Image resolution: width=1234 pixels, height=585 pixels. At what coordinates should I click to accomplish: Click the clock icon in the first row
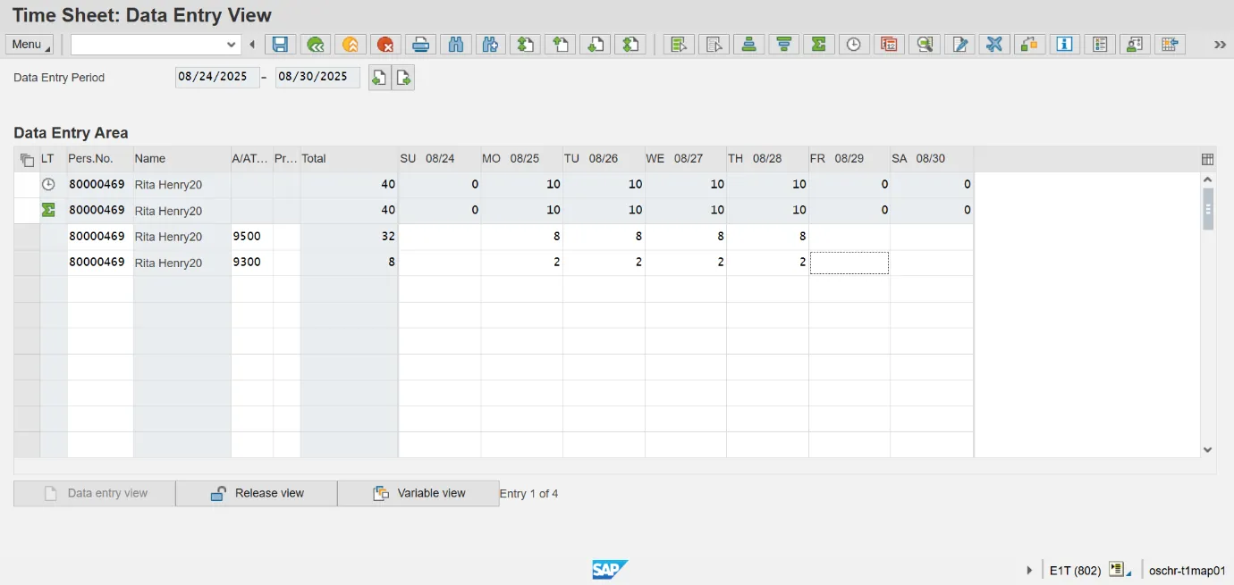pyautogui.click(x=48, y=184)
